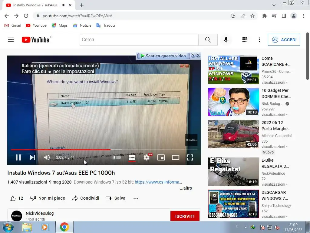
Task: Open more actions ellipsis below video
Action: (136, 198)
